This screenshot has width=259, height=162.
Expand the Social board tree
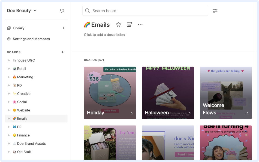(9, 102)
